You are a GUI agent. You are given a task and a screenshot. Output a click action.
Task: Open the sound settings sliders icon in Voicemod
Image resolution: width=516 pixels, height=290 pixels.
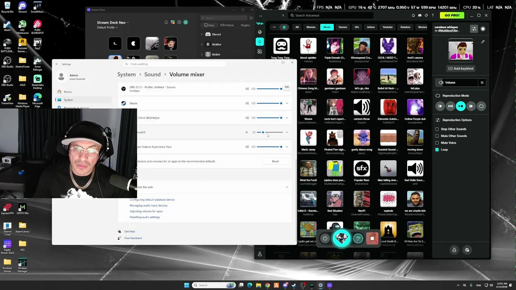(x=474, y=29)
